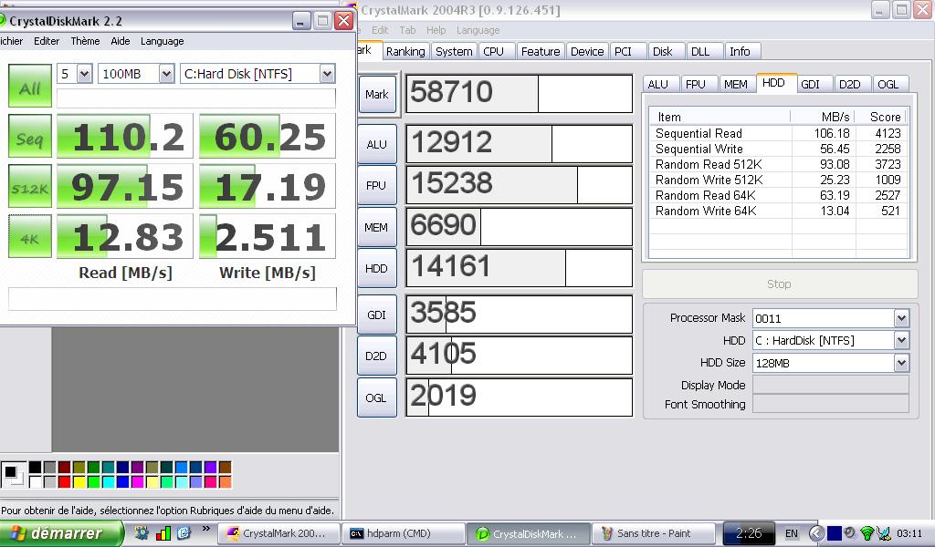Select the Random Write 64K row
935x547 pixels.
click(778, 211)
